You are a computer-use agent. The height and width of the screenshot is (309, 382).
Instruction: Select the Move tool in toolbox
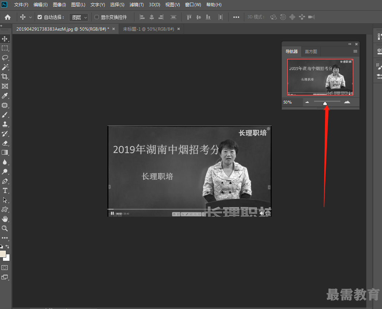coord(5,39)
